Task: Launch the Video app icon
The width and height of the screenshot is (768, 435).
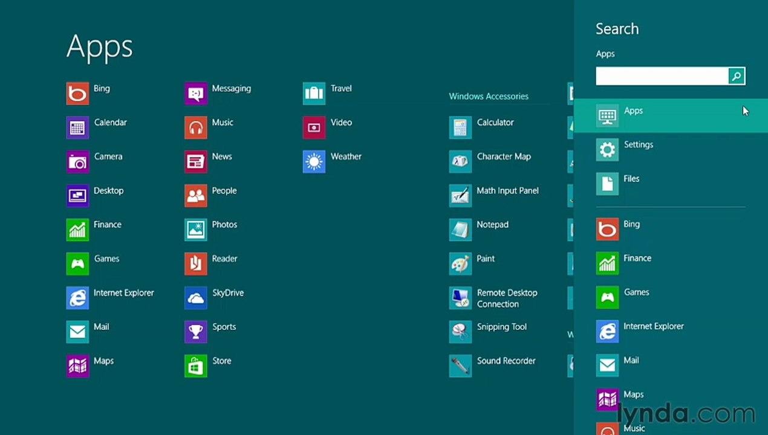Action: point(314,127)
